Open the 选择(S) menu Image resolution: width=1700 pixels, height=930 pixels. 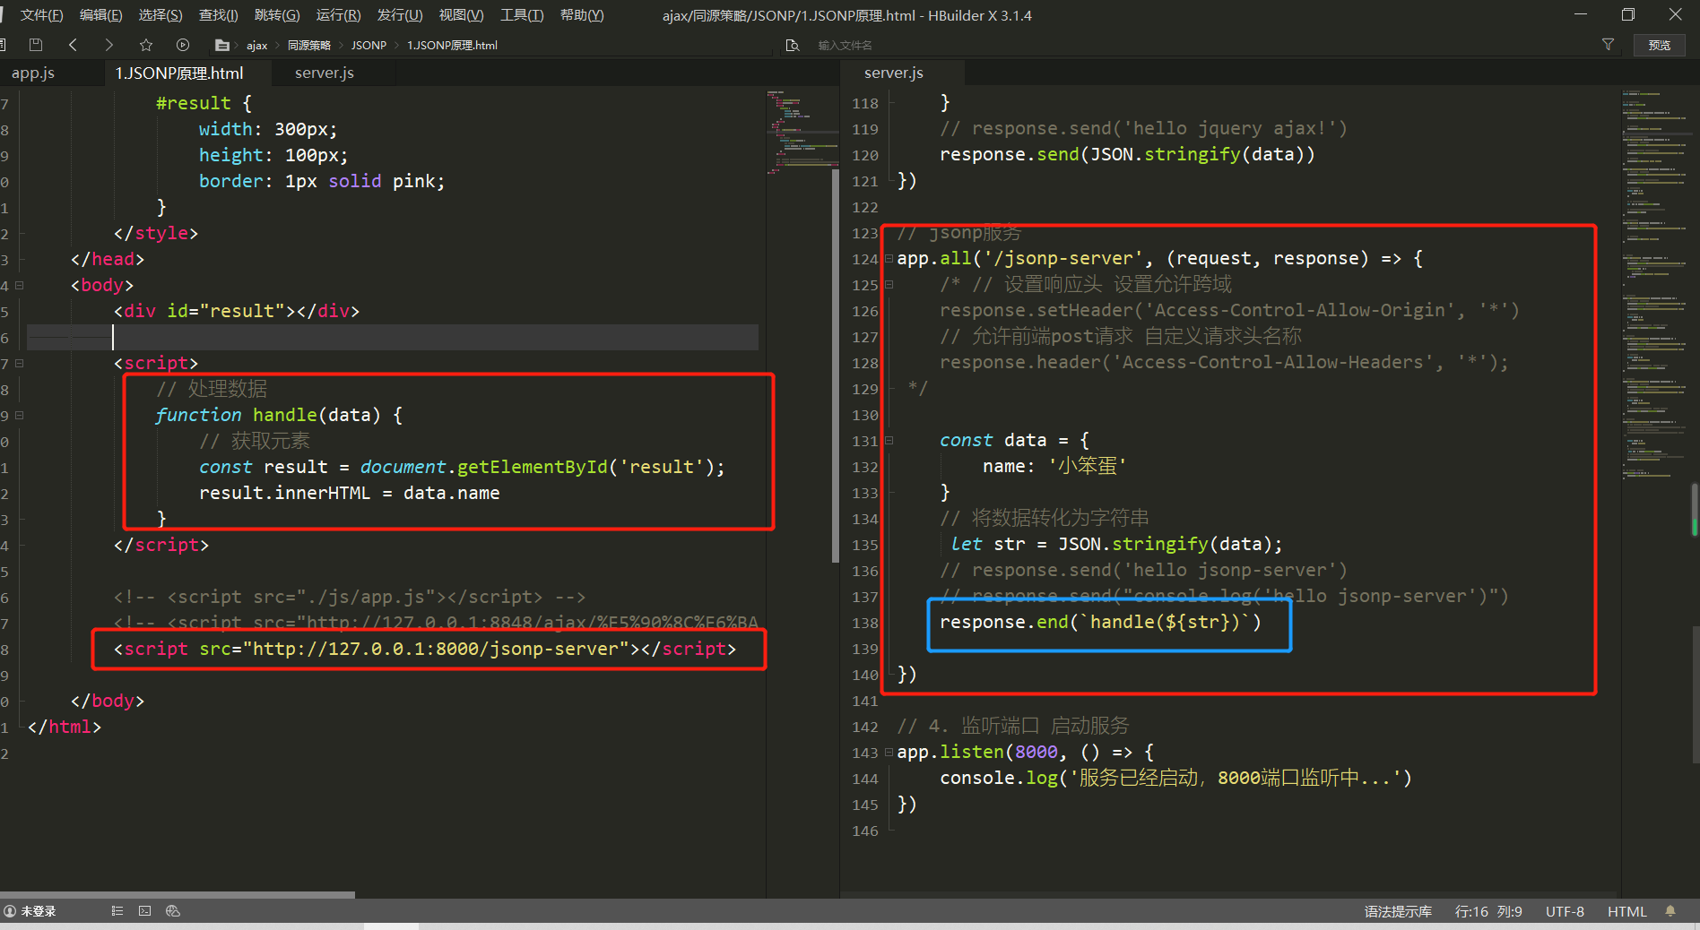pyautogui.click(x=160, y=15)
